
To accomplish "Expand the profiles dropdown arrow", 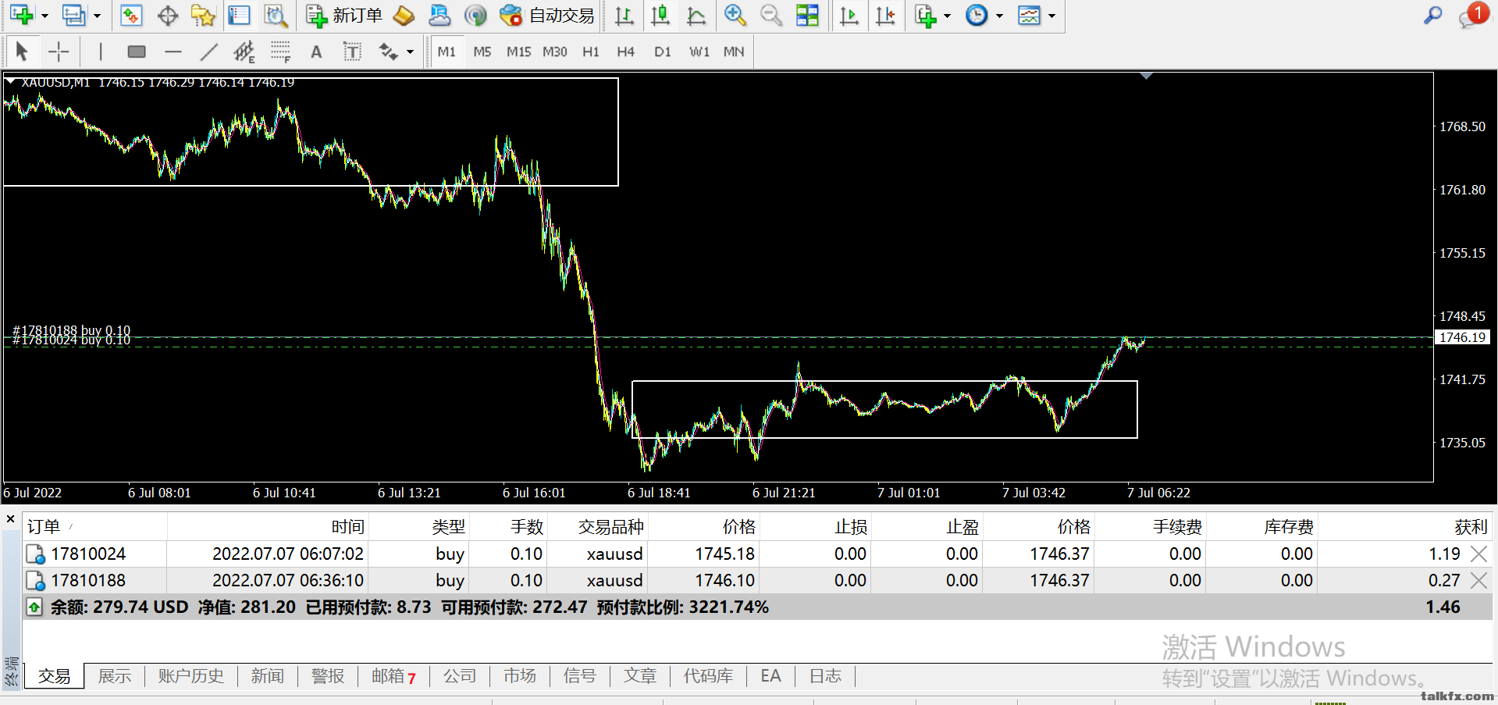I will click(x=97, y=16).
